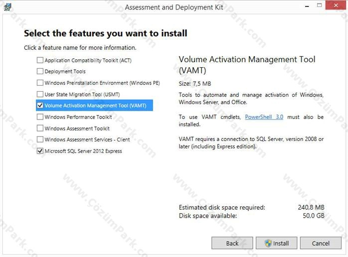Check the Deployment Tools checkbox

(x=40, y=71)
